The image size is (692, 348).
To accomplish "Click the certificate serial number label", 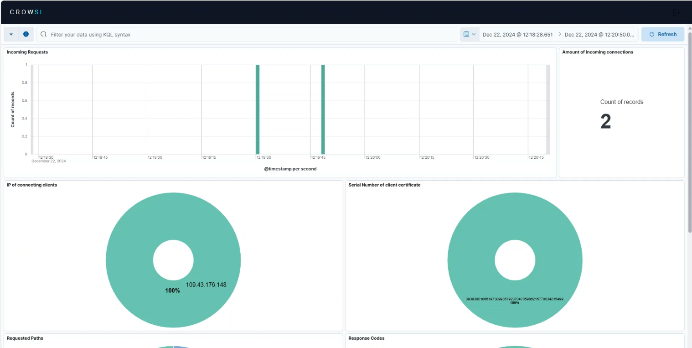I will (x=514, y=299).
